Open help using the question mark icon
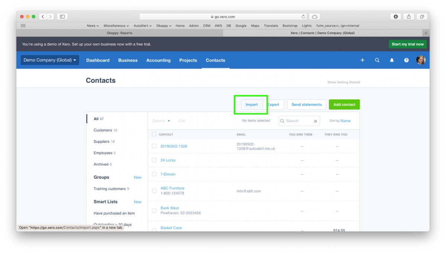This screenshot has width=446, height=253. click(x=406, y=60)
